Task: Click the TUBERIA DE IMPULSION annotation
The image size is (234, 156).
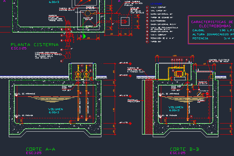Action: coord(135,70)
